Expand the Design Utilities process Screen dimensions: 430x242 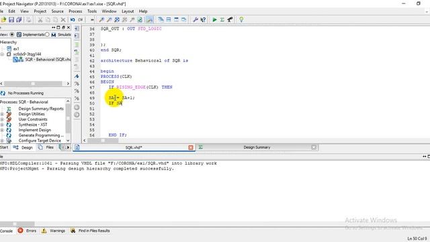2,114
